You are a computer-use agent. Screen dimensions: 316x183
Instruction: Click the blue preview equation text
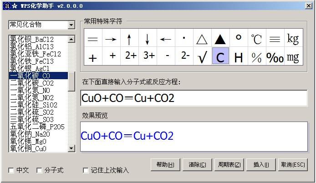(127, 136)
